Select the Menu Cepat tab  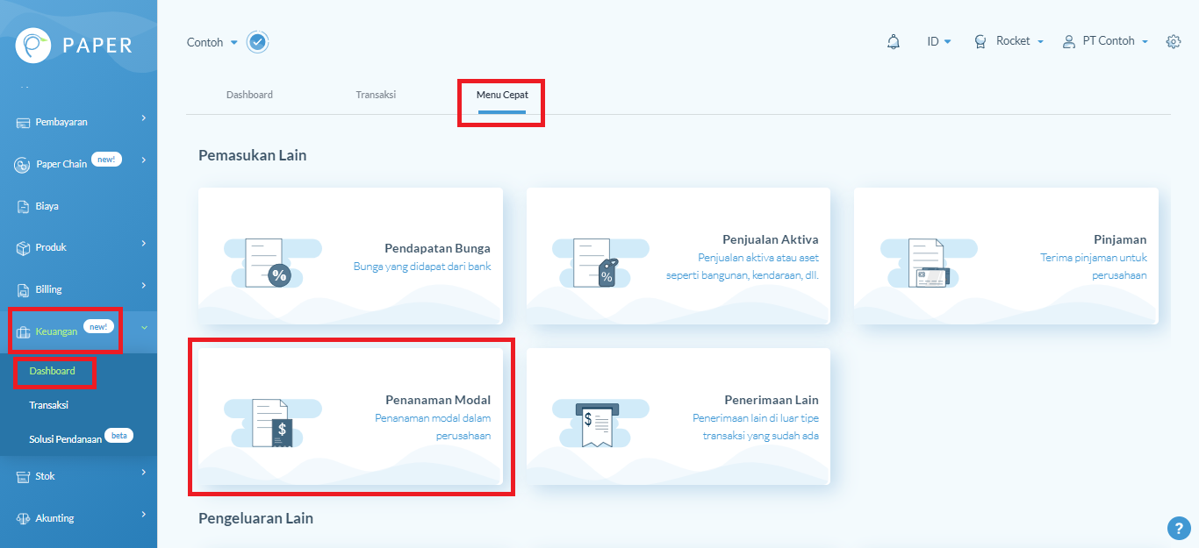[502, 95]
